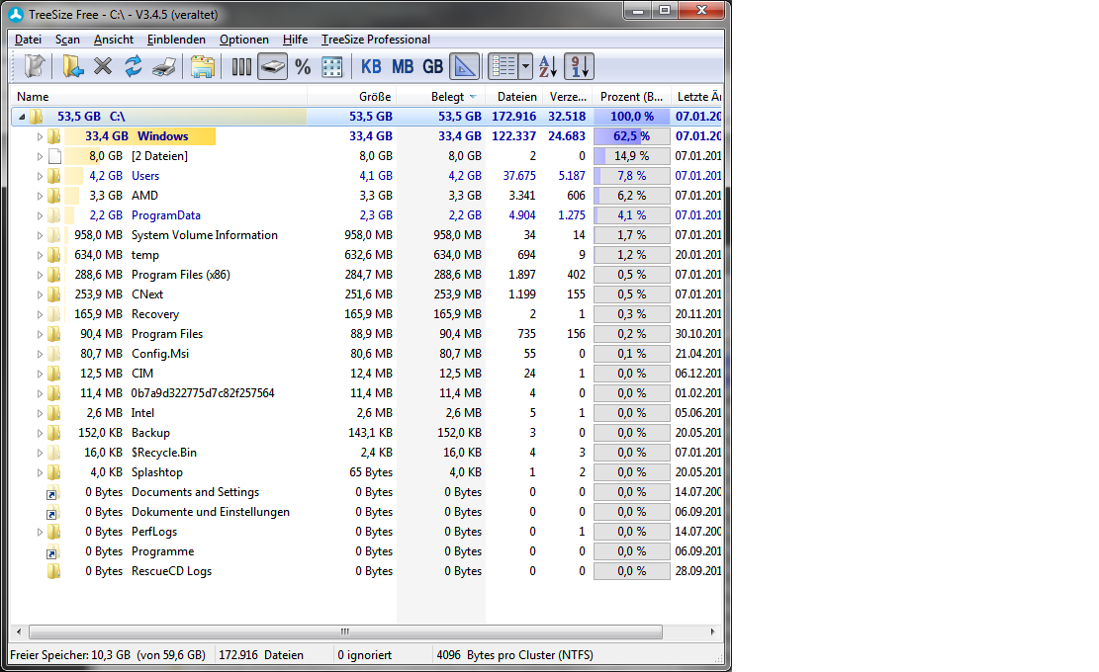
Task: Sort by the Verze... column header
Action: tap(567, 97)
